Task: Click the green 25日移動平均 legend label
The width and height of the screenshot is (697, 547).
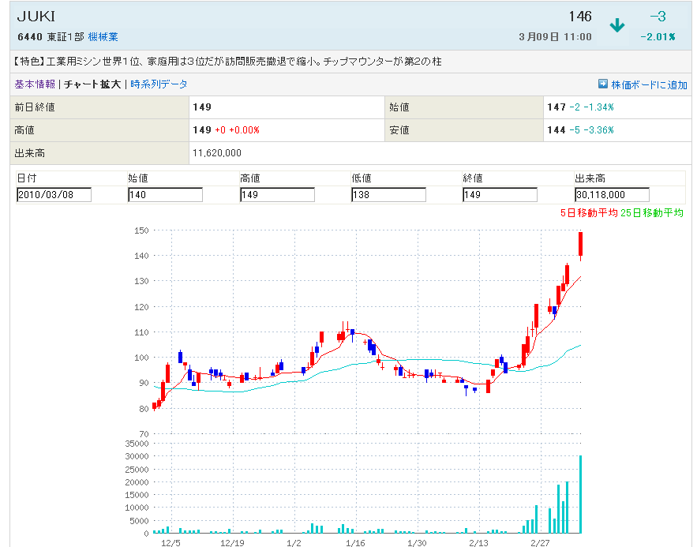Action: [x=652, y=212]
